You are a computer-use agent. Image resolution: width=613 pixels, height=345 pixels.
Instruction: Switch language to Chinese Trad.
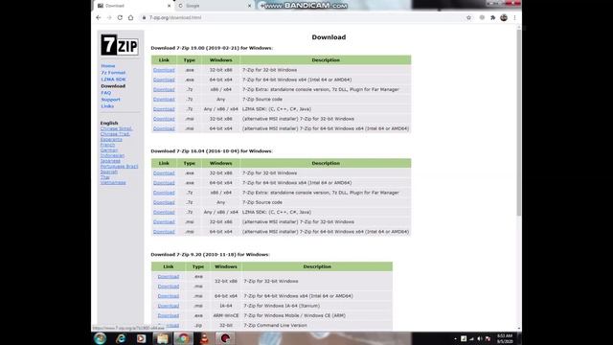pyautogui.click(x=115, y=134)
